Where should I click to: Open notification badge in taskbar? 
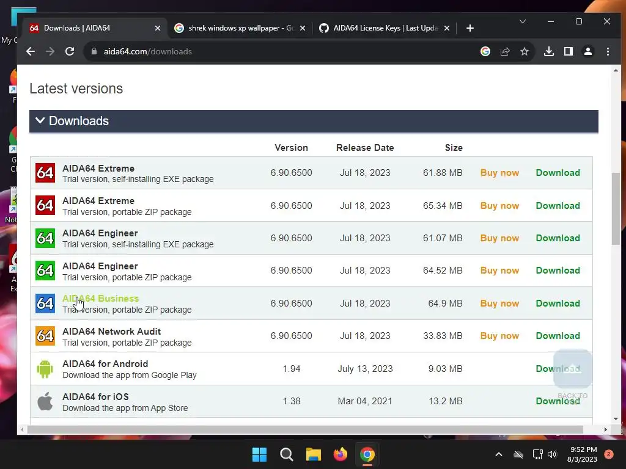(x=609, y=454)
